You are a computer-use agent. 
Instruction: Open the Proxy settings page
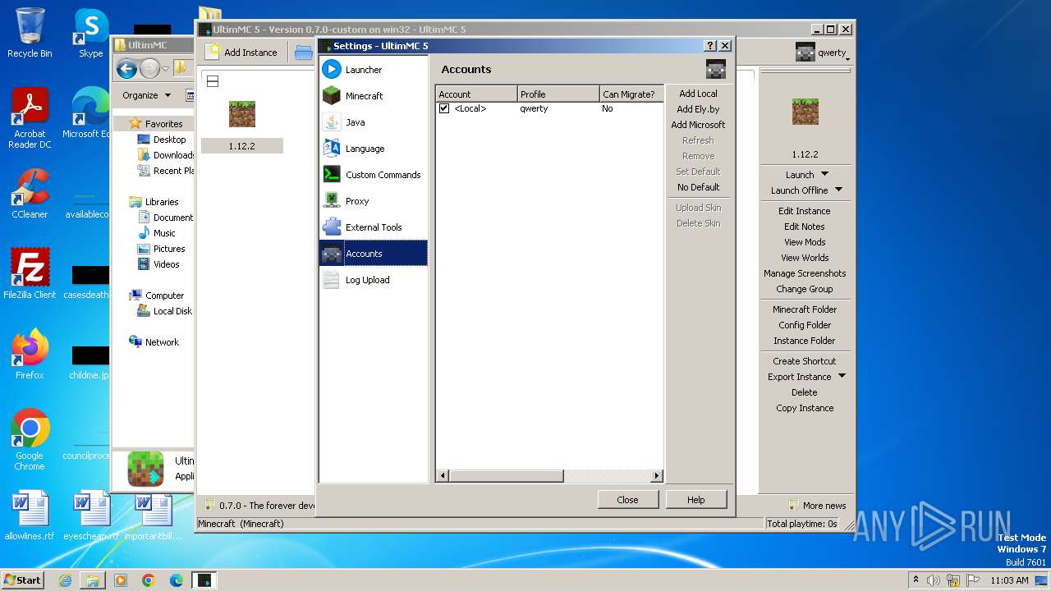coord(374,201)
